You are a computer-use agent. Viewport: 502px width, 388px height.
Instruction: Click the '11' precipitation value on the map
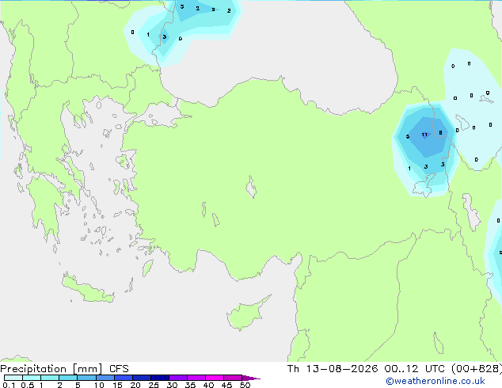pos(424,135)
